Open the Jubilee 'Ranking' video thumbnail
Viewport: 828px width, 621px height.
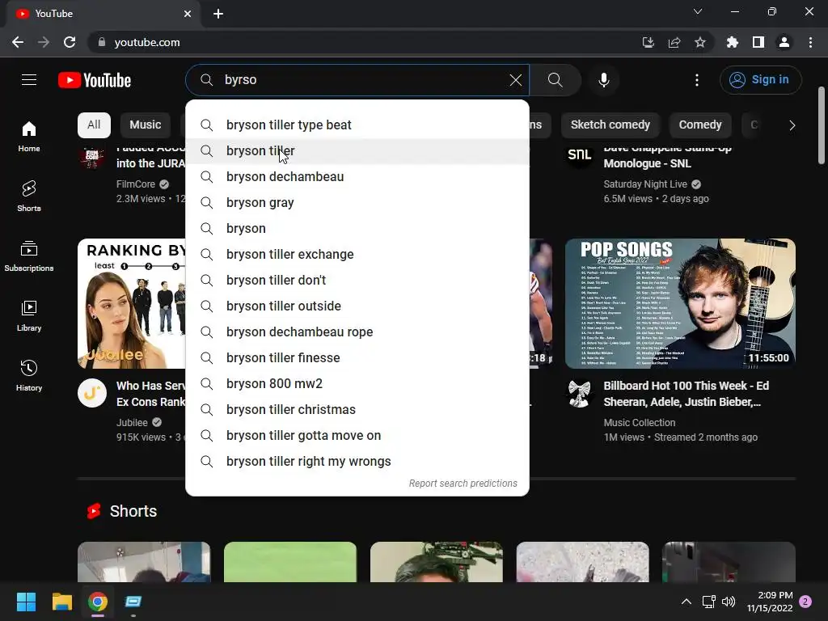click(x=132, y=303)
